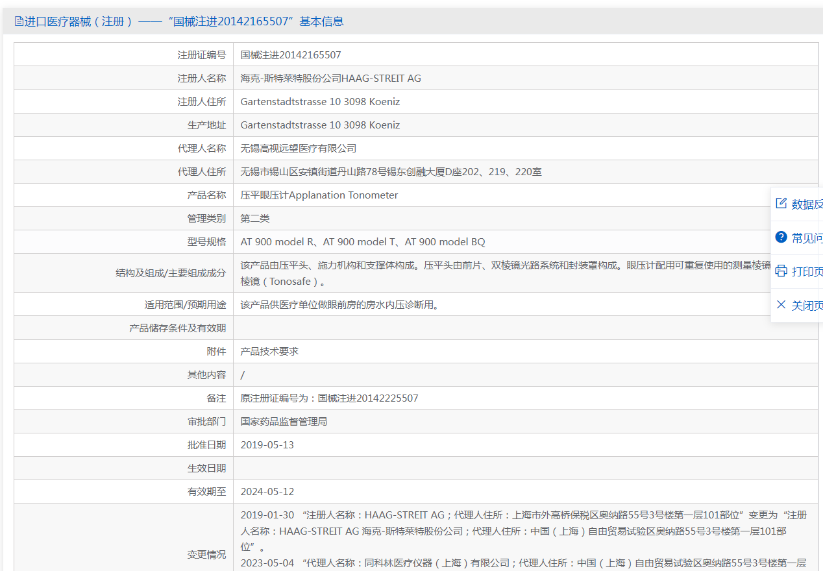Select the Gartenstadtstrasse address in the 生产地址 row
823x571 pixels.
tap(320, 125)
